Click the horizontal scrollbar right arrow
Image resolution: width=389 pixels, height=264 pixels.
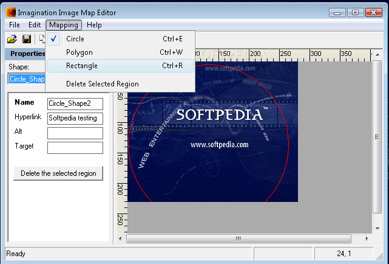(x=367, y=238)
